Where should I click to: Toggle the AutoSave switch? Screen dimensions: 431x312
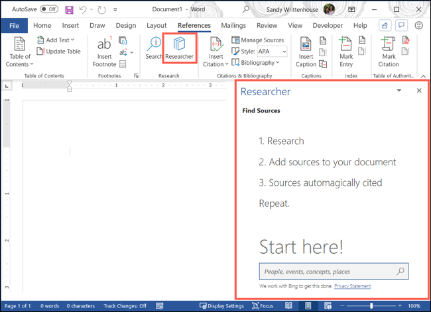[x=49, y=9]
